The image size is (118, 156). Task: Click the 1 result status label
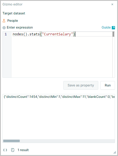[23, 150]
